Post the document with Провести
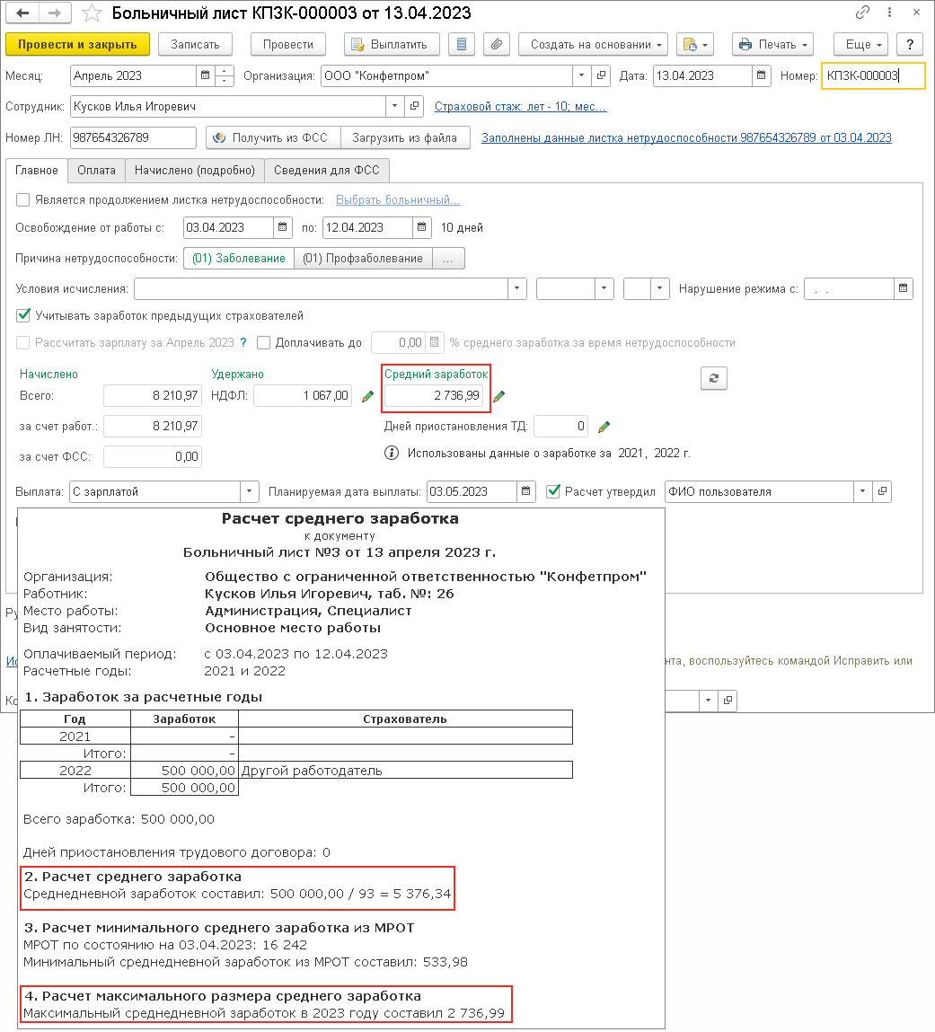935x1032 pixels. pyautogui.click(x=287, y=44)
